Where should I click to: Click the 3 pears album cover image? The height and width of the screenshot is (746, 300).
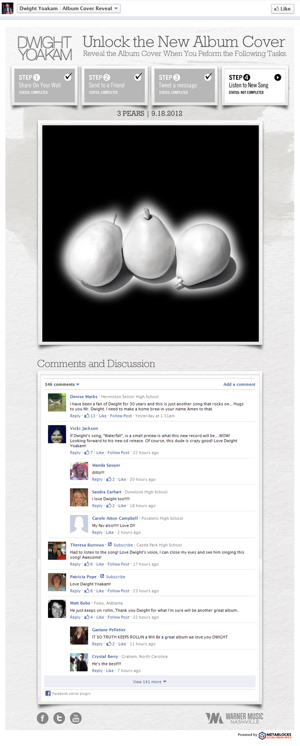(150, 232)
